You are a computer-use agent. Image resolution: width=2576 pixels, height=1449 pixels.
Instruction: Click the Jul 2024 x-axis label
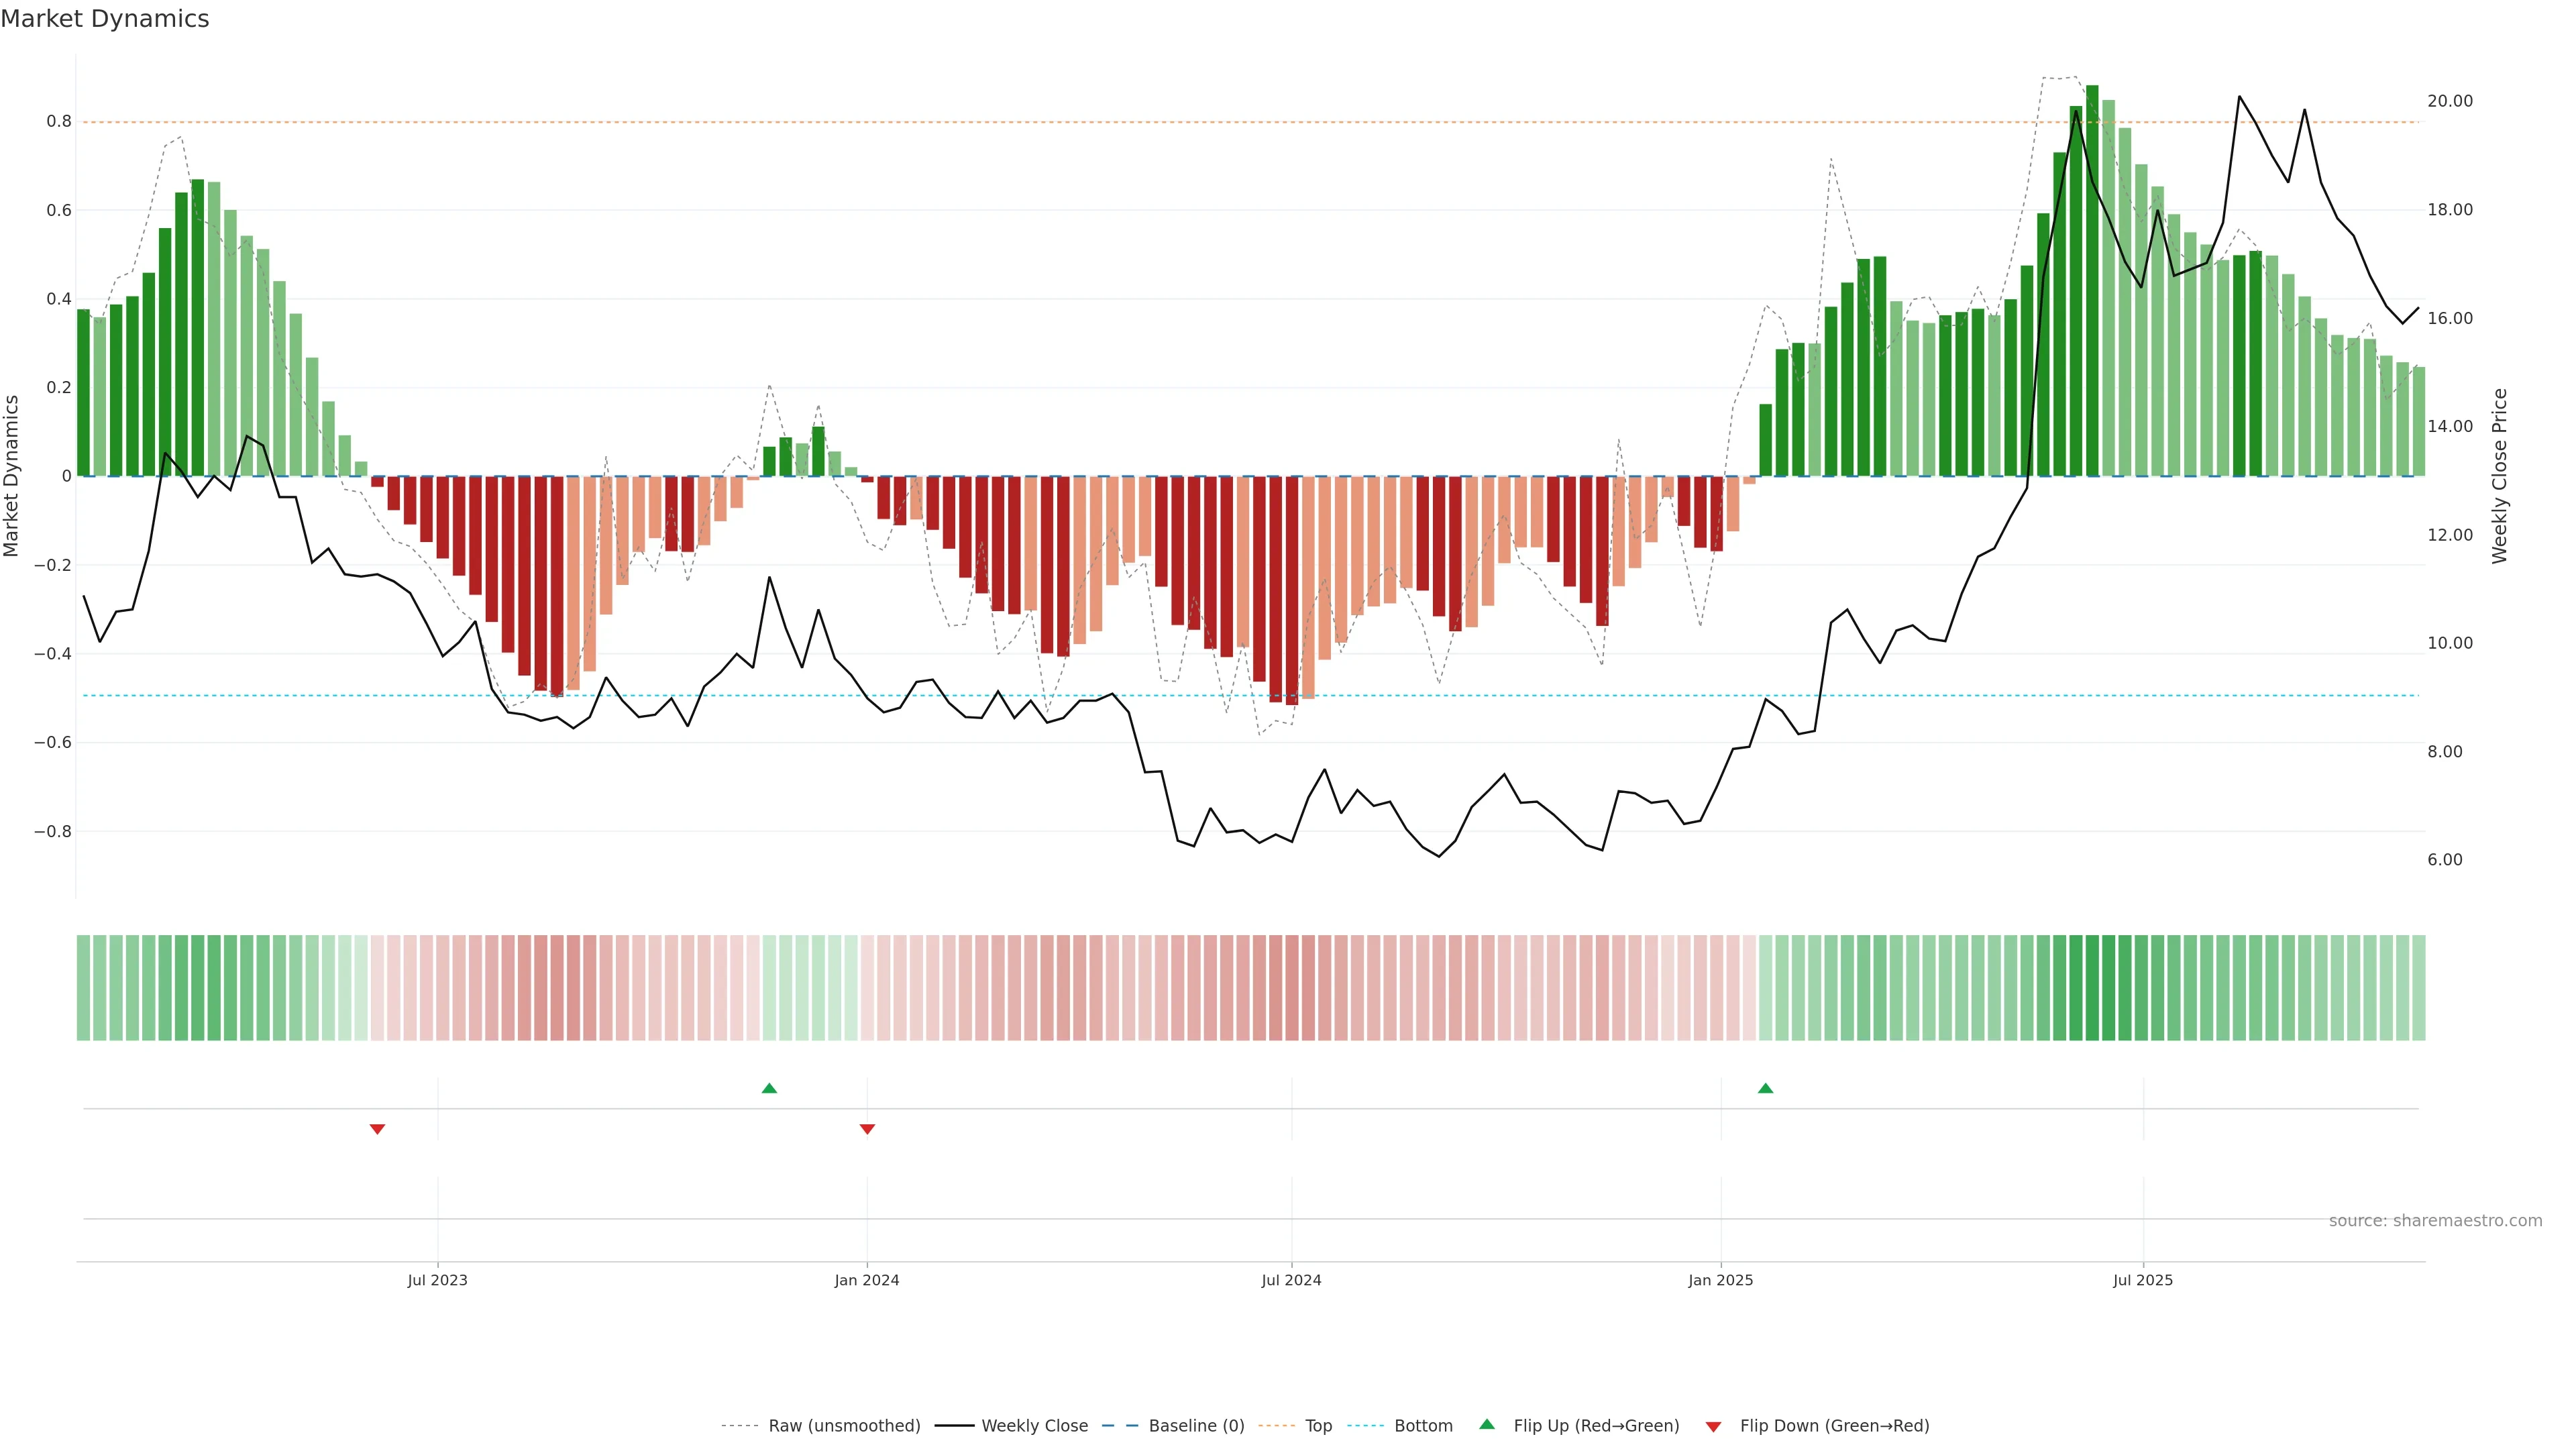(1291, 1280)
